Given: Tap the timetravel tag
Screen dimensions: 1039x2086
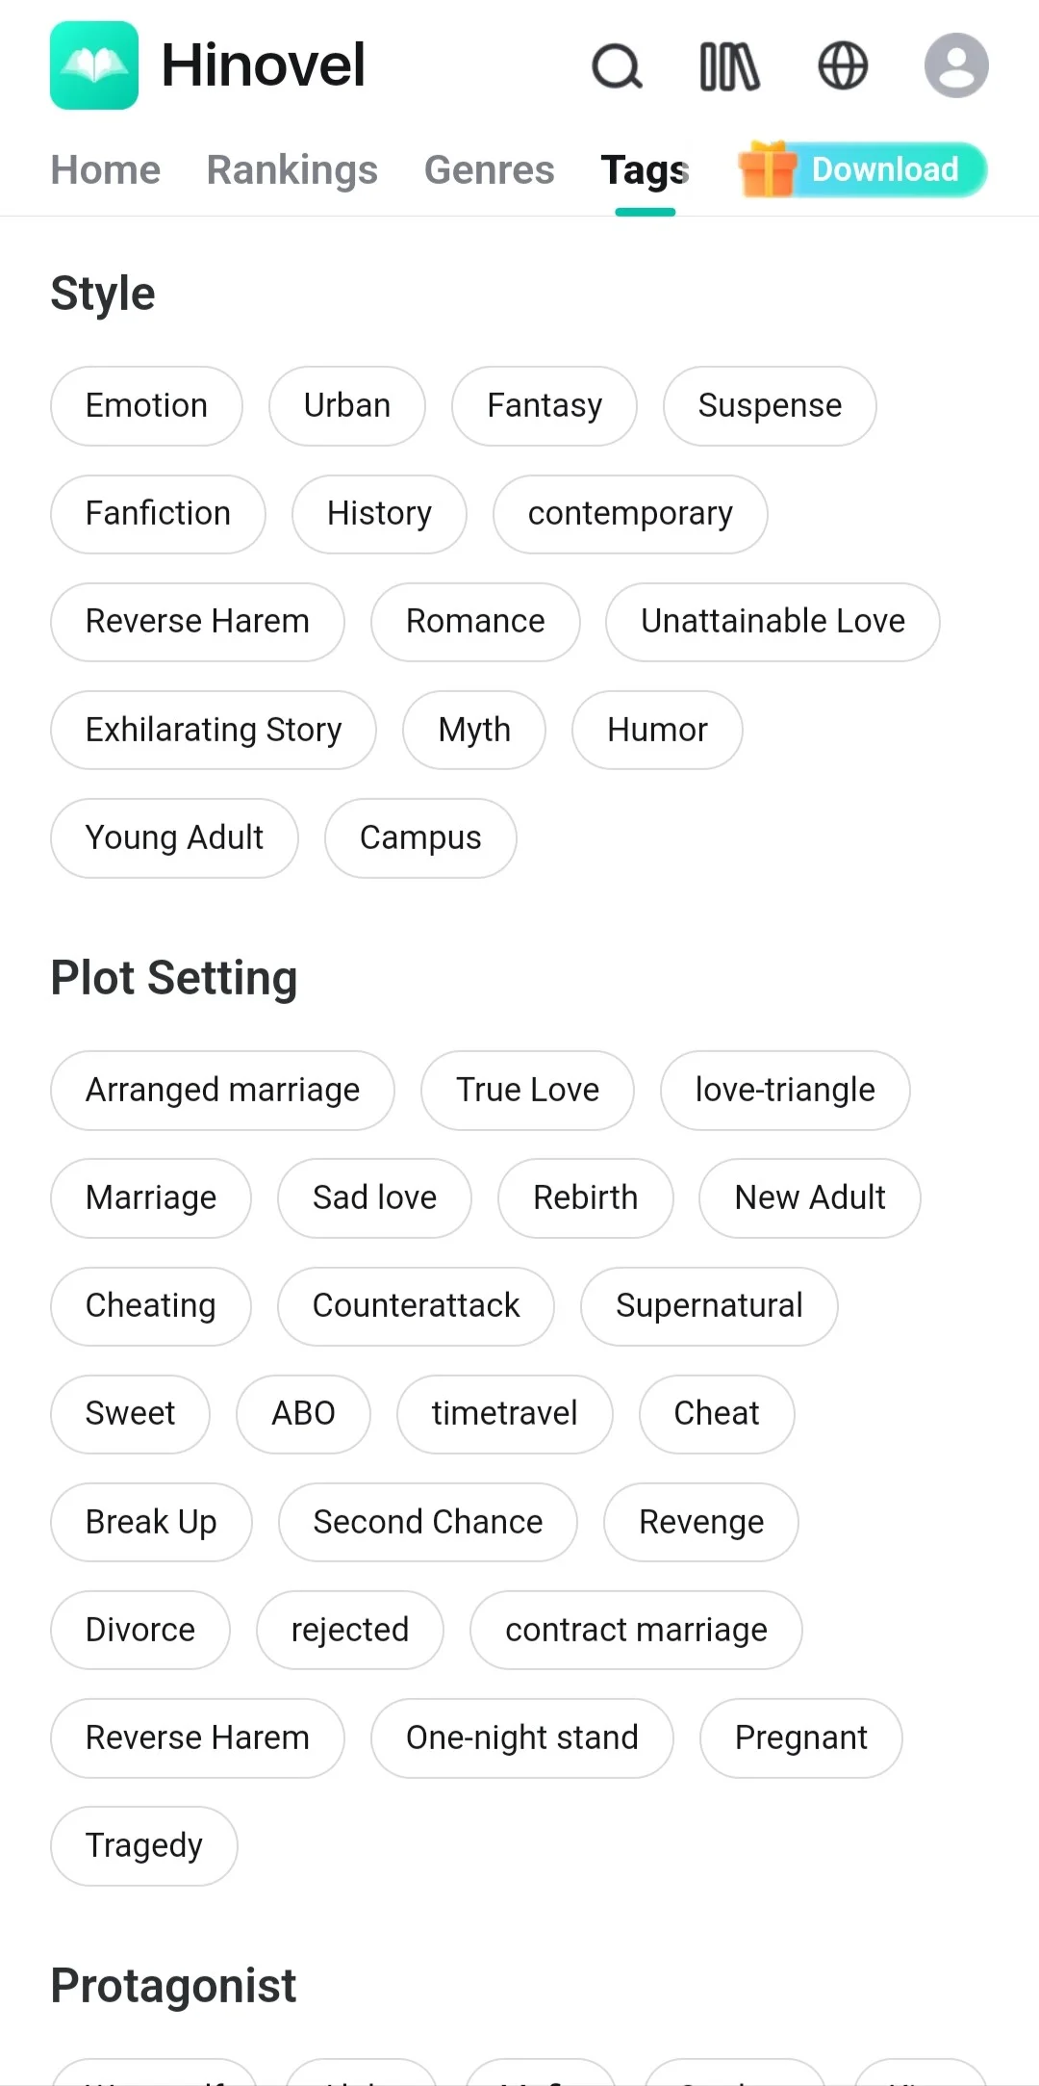Looking at the screenshot, I should 504,1414.
